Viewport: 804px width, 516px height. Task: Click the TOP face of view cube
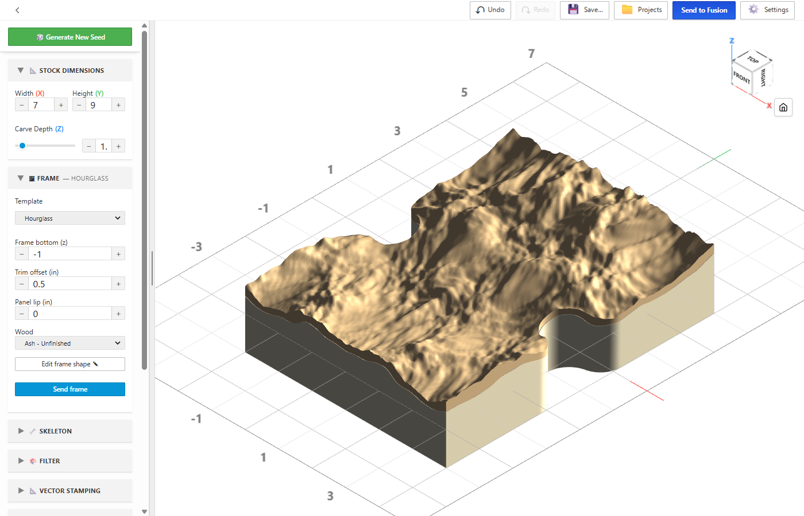(x=753, y=59)
